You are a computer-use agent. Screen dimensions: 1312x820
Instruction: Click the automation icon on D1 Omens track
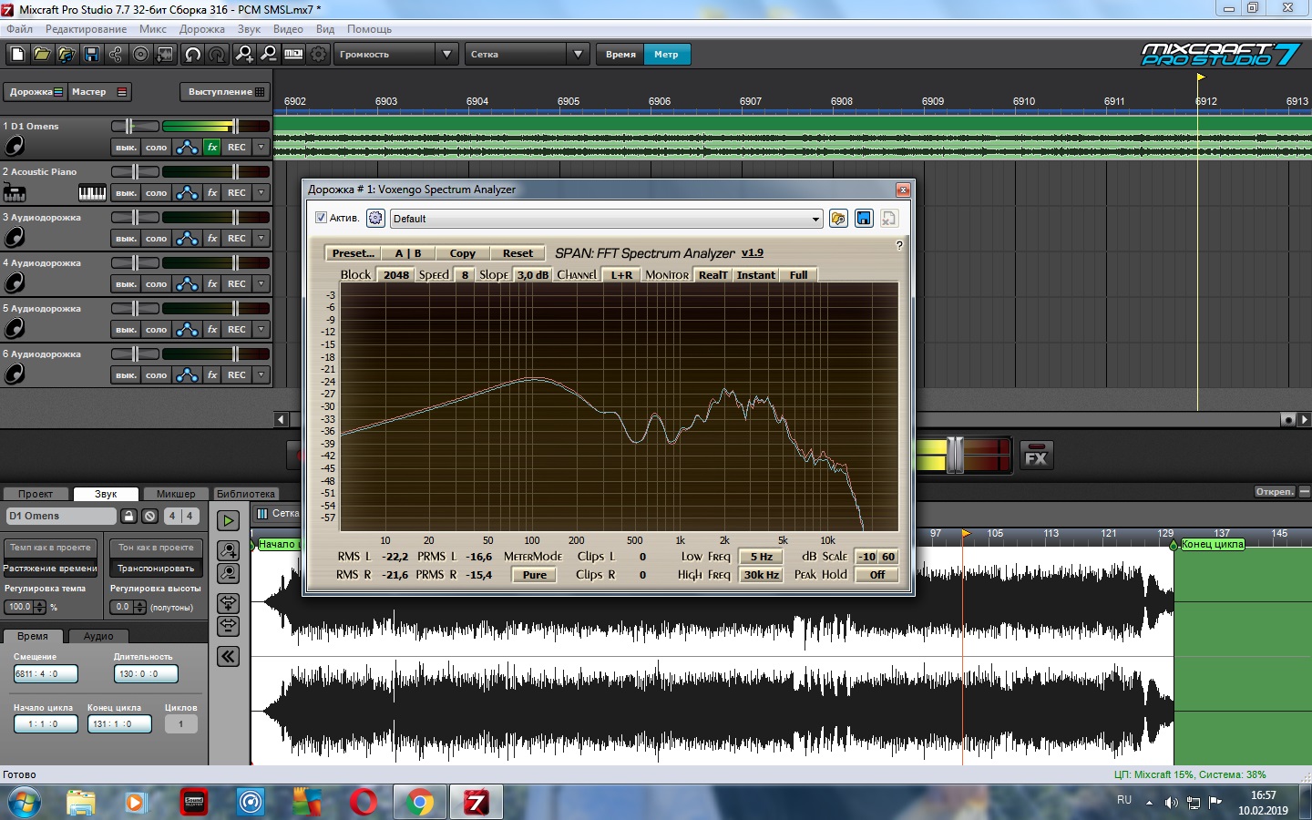[x=187, y=147]
